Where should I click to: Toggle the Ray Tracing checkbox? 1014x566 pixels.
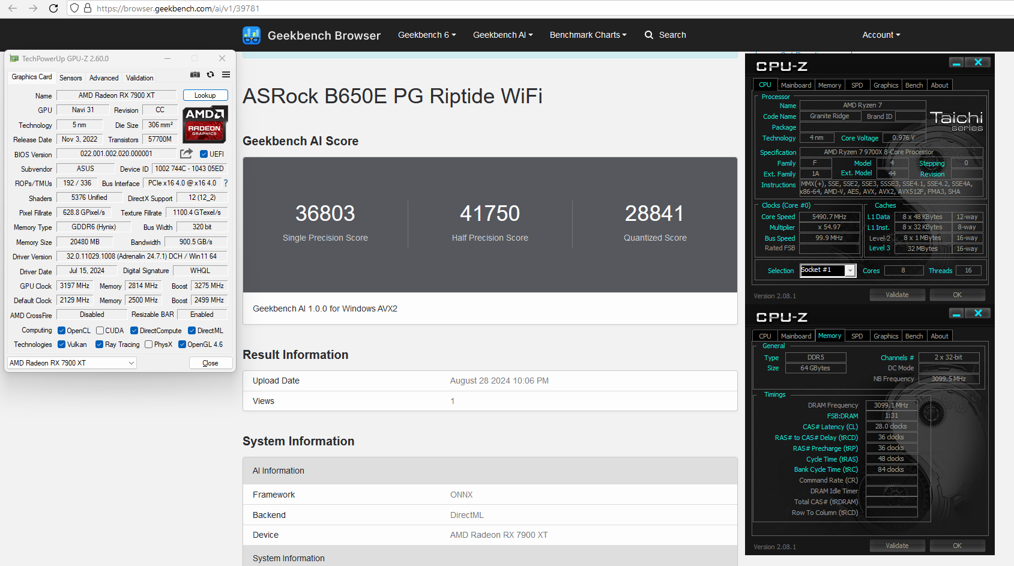pos(100,345)
